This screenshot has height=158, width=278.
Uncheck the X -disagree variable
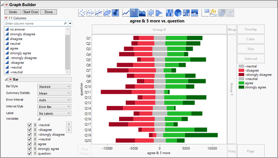(x=30, y=130)
